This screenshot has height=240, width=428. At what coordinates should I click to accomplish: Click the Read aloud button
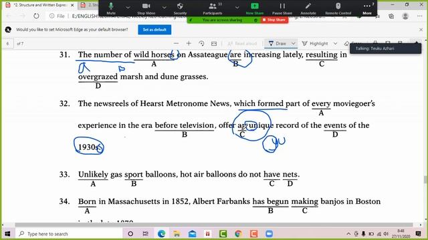(242, 43)
